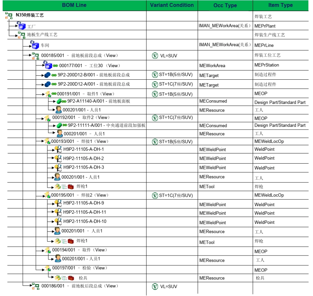
Task: Click the green 9P2-11111-A/001 part icon
Action: (x=59, y=125)
